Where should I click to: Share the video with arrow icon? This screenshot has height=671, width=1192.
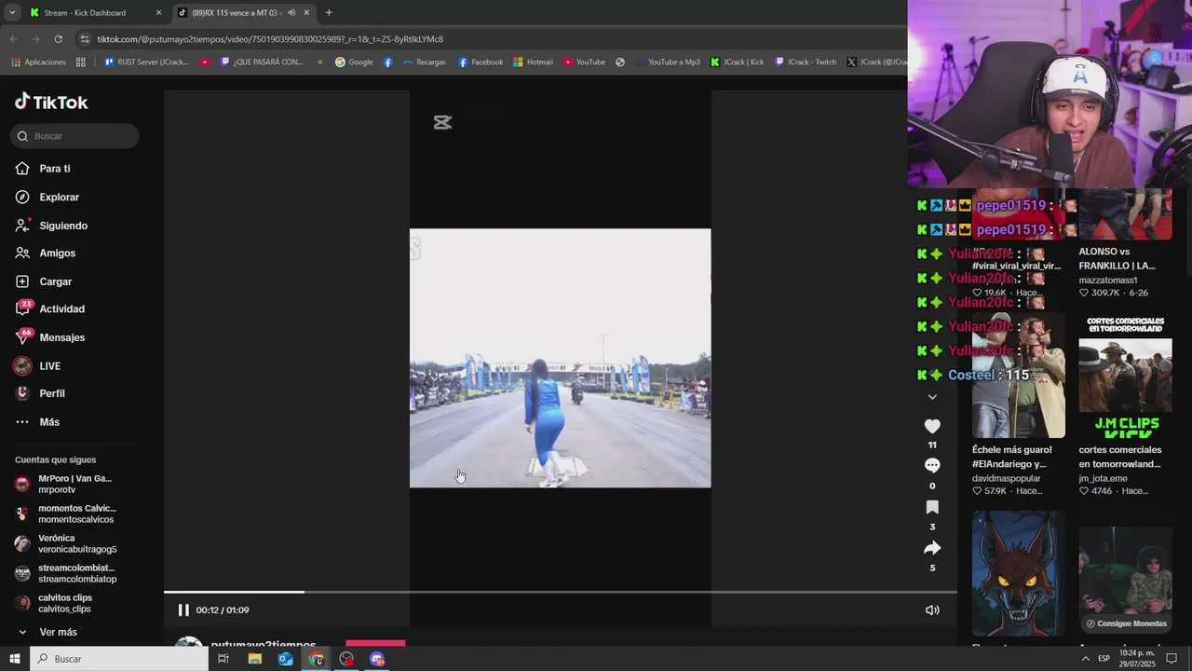tap(932, 548)
